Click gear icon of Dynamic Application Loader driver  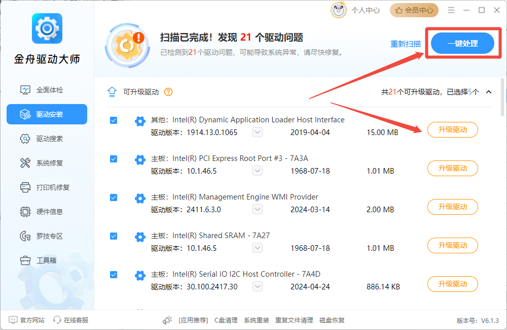click(x=140, y=121)
